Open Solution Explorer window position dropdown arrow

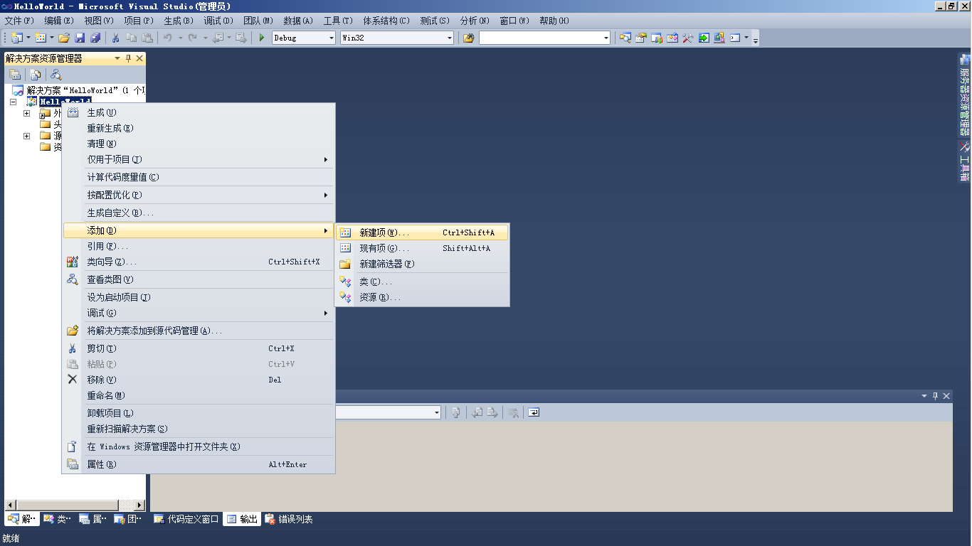118,58
